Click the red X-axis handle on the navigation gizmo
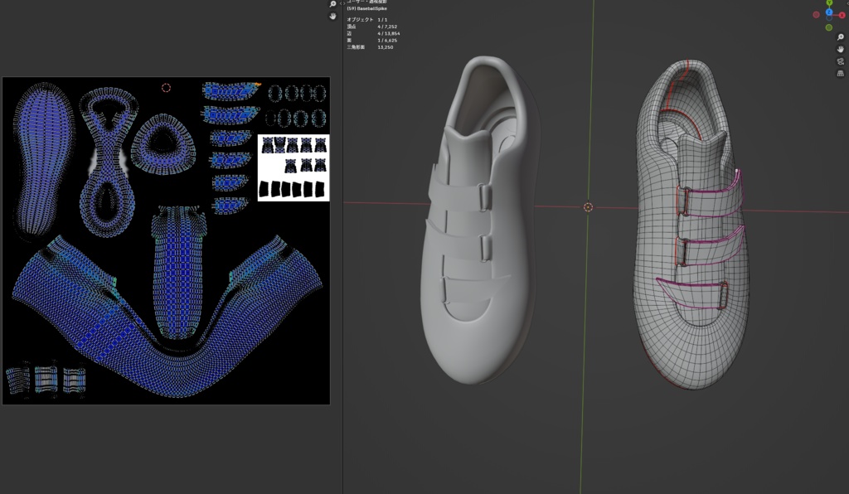The height and width of the screenshot is (494, 849). [842, 15]
